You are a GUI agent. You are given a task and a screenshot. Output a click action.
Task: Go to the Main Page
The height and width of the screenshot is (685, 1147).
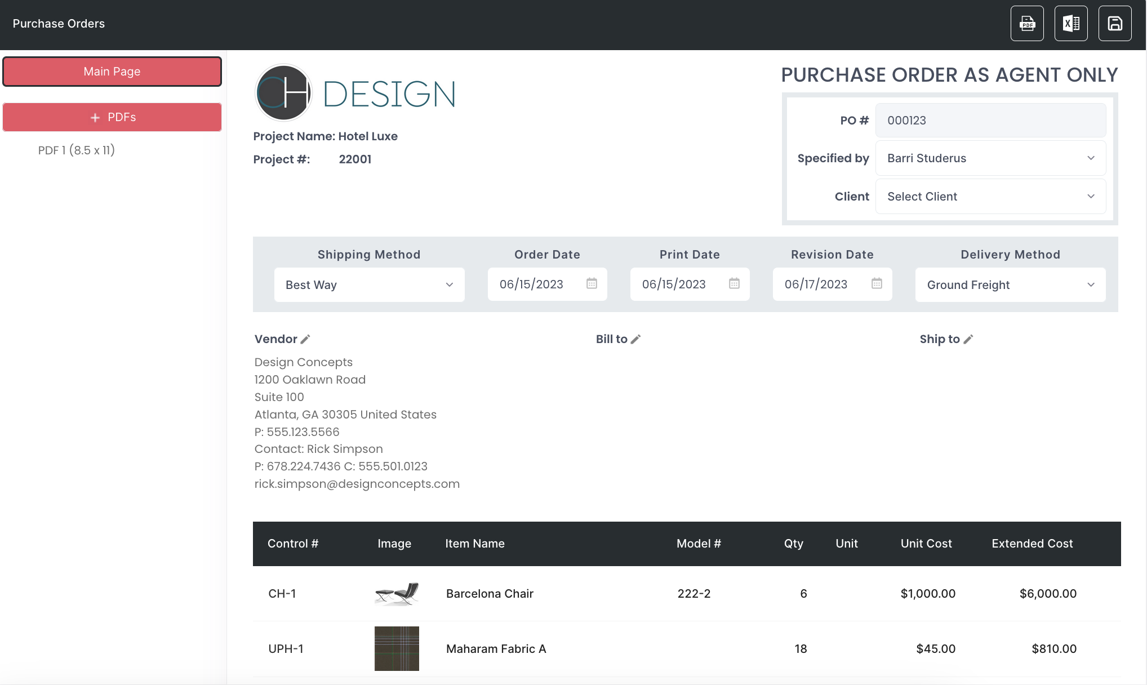112,72
